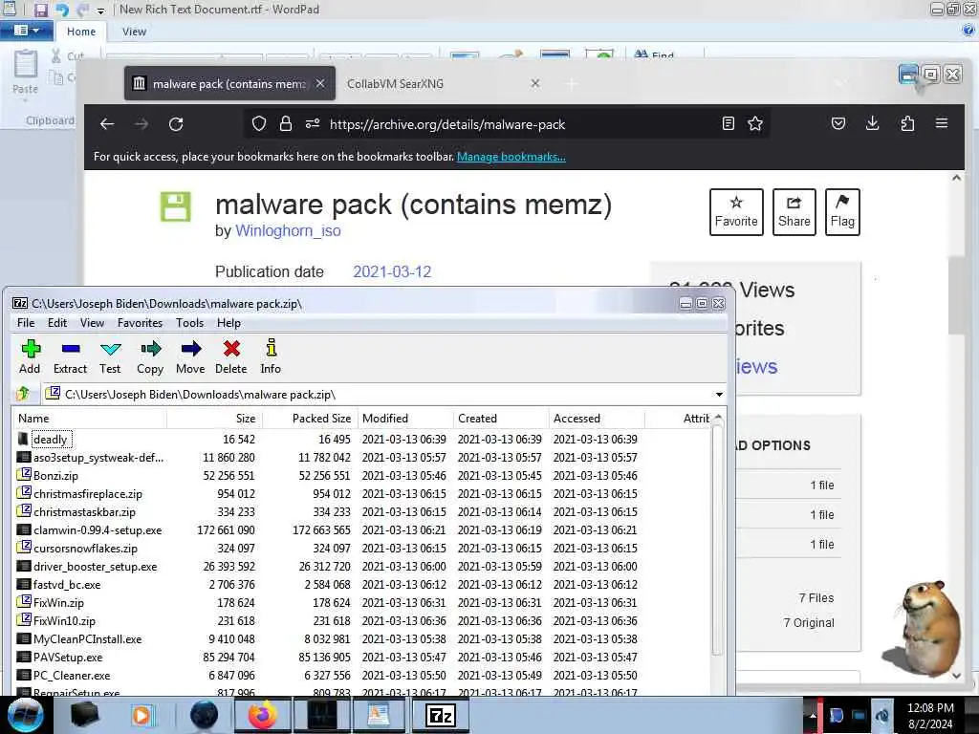Screen dimensions: 979x734
Task: Show hidden system tray icons
Action: [813, 715]
